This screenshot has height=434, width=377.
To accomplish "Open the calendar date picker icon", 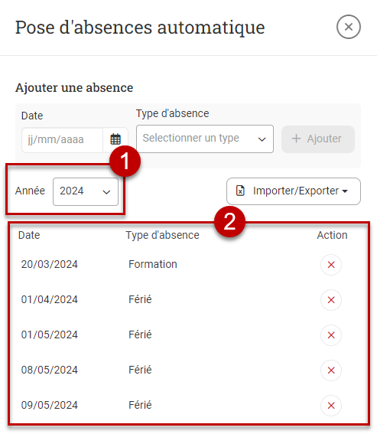I will point(115,139).
